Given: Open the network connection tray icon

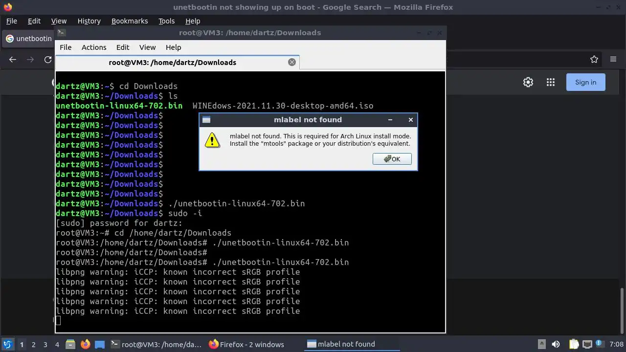Looking at the screenshot, I should click(587, 344).
